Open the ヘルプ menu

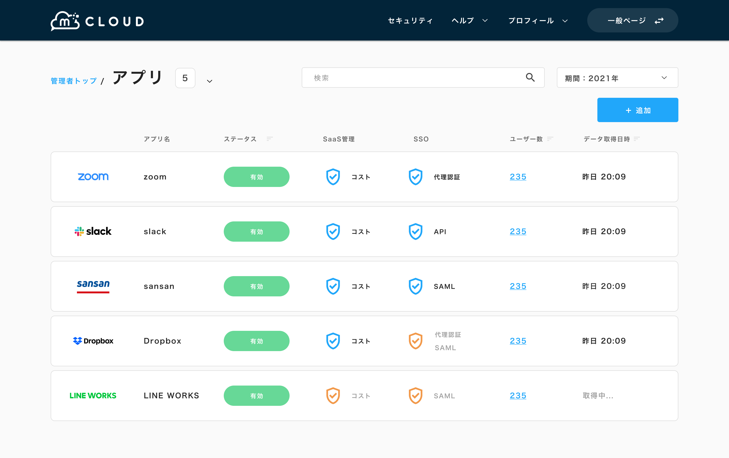(x=469, y=21)
